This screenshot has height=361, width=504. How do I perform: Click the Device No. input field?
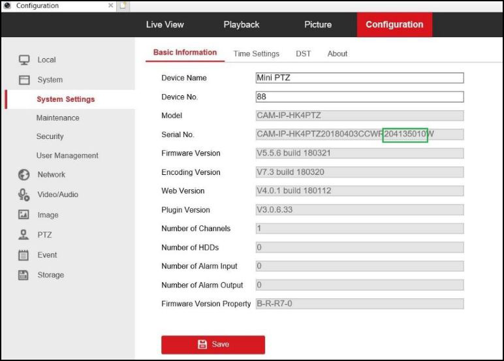point(360,97)
